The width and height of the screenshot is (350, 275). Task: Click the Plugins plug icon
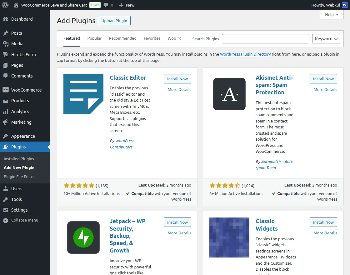6,147
